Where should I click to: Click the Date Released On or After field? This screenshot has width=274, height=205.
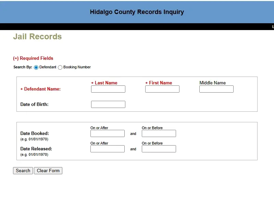107,149
